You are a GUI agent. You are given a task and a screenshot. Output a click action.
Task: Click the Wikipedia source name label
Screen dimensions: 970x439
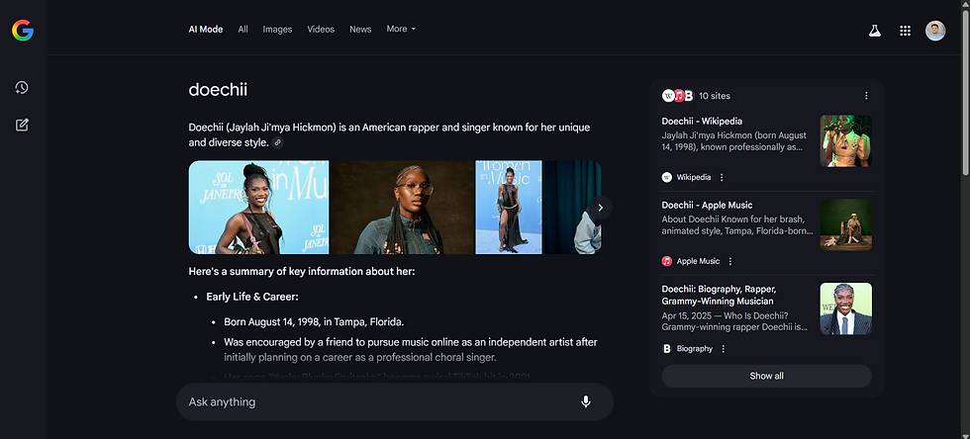[x=694, y=177]
